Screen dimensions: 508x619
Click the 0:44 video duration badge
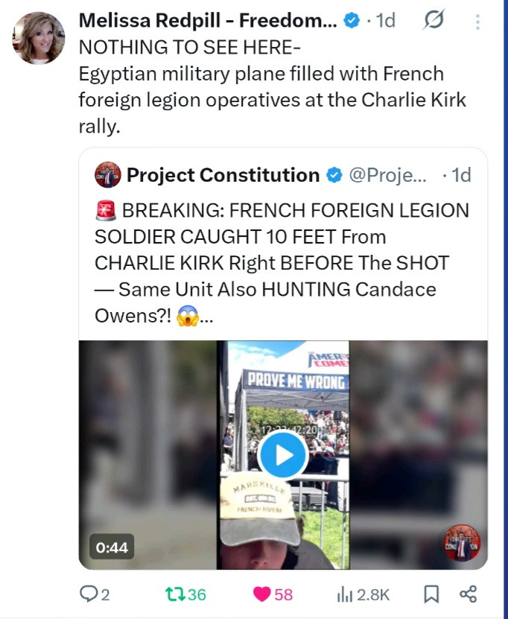pyautogui.click(x=112, y=547)
